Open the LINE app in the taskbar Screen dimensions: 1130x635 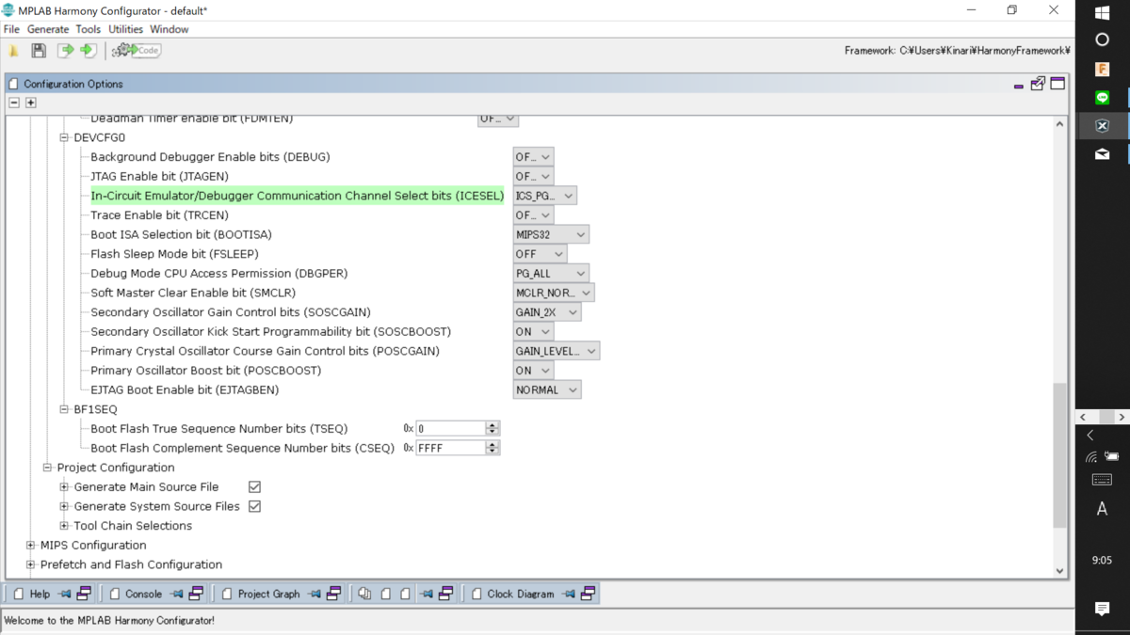tap(1103, 98)
